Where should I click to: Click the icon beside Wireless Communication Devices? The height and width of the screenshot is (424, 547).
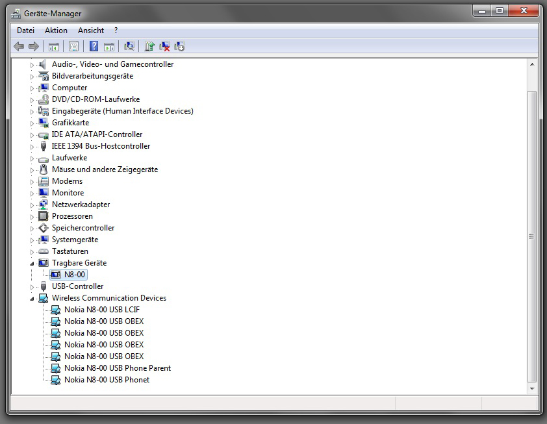(x=44, y=298)
